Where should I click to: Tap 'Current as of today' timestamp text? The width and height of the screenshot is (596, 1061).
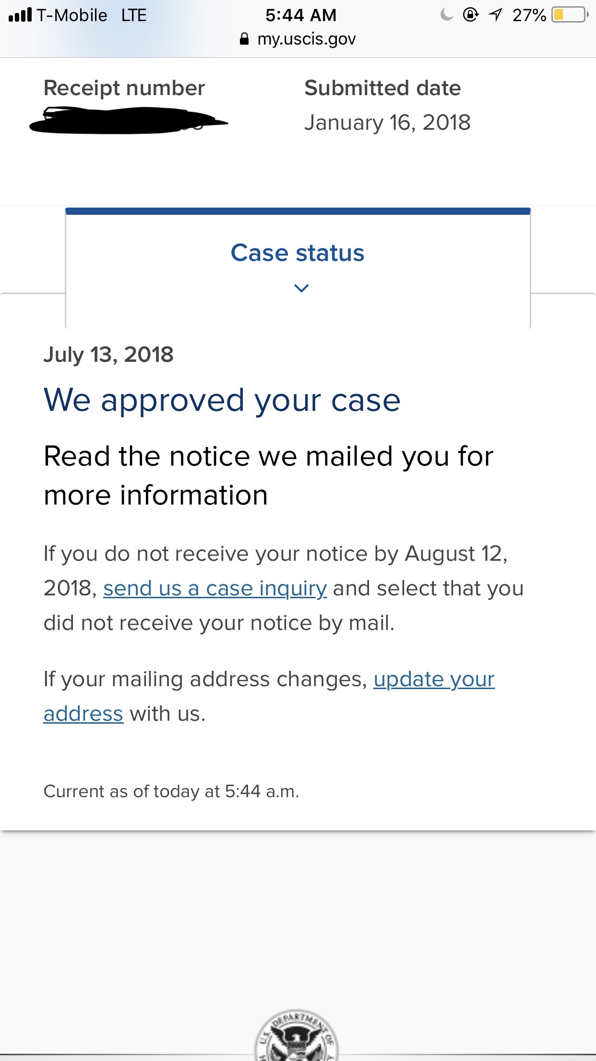[x=171, y=791]
